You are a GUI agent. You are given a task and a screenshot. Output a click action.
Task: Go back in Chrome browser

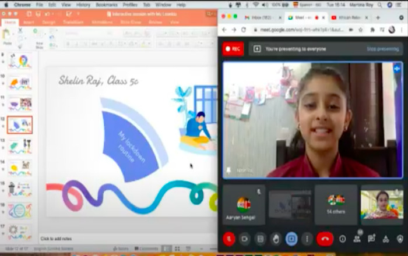point(224,30)
